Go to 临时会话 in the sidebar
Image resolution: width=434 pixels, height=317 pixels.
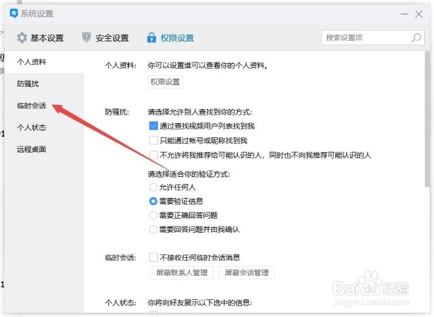click(x=44, y=106)
